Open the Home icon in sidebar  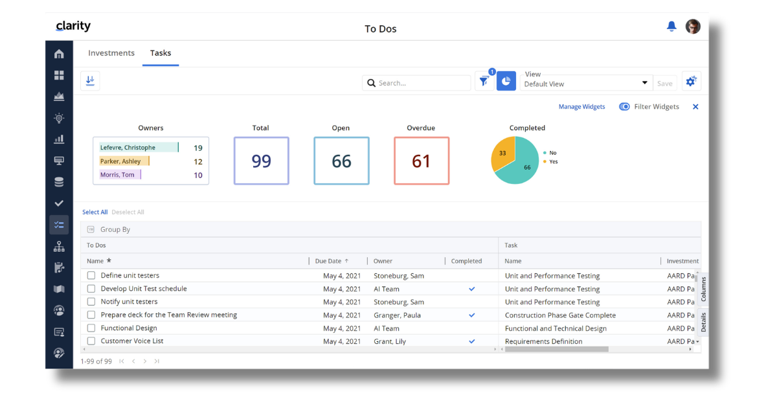click(x=59, y=54)
